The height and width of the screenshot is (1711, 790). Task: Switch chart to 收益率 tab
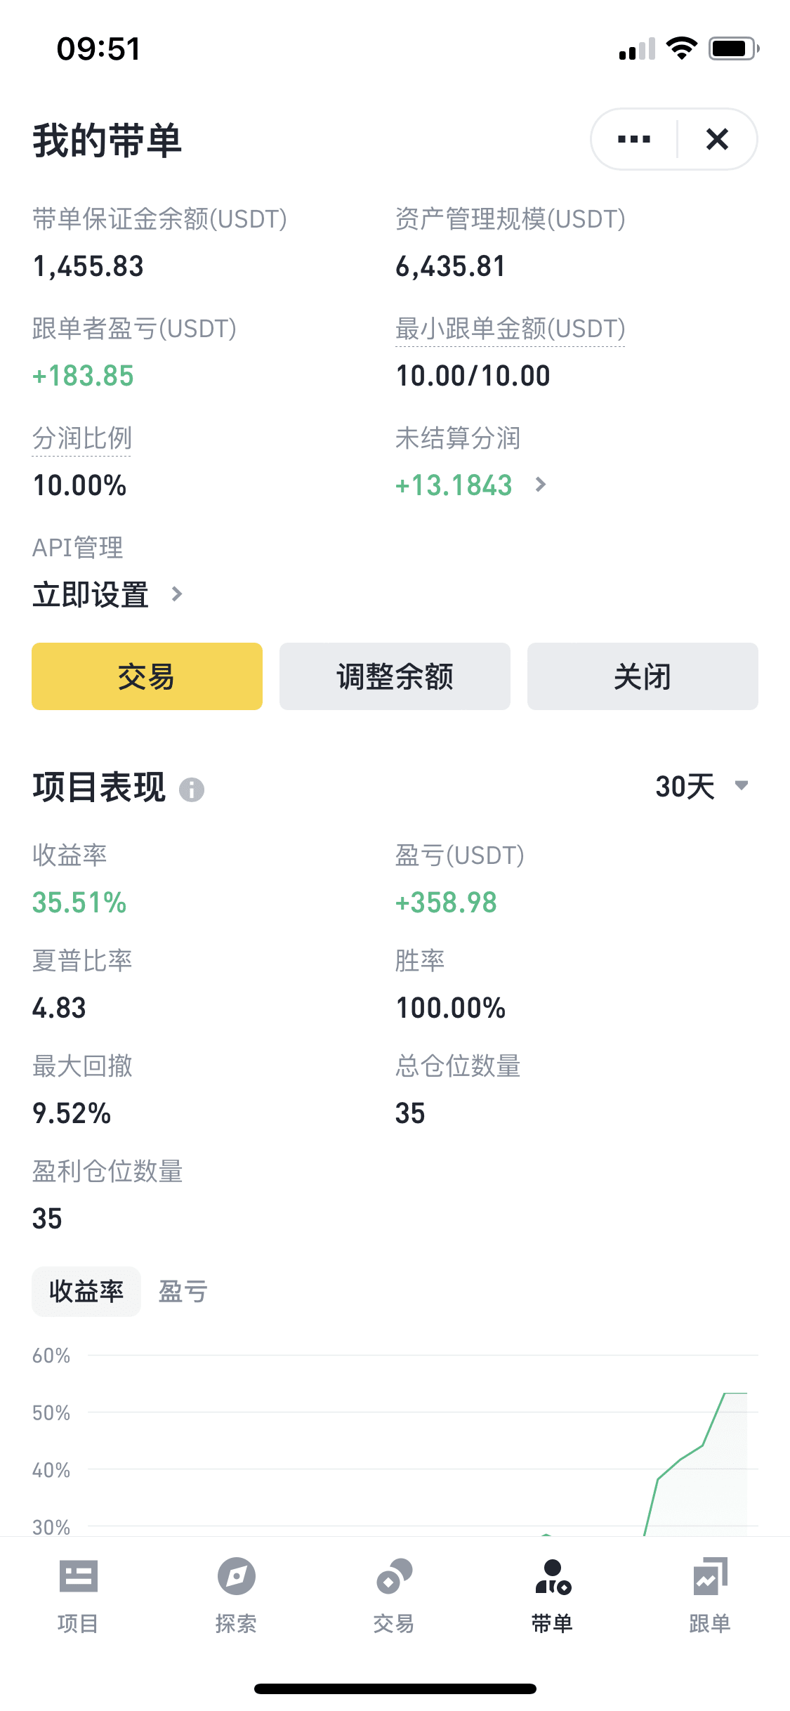coord(86,1291)
